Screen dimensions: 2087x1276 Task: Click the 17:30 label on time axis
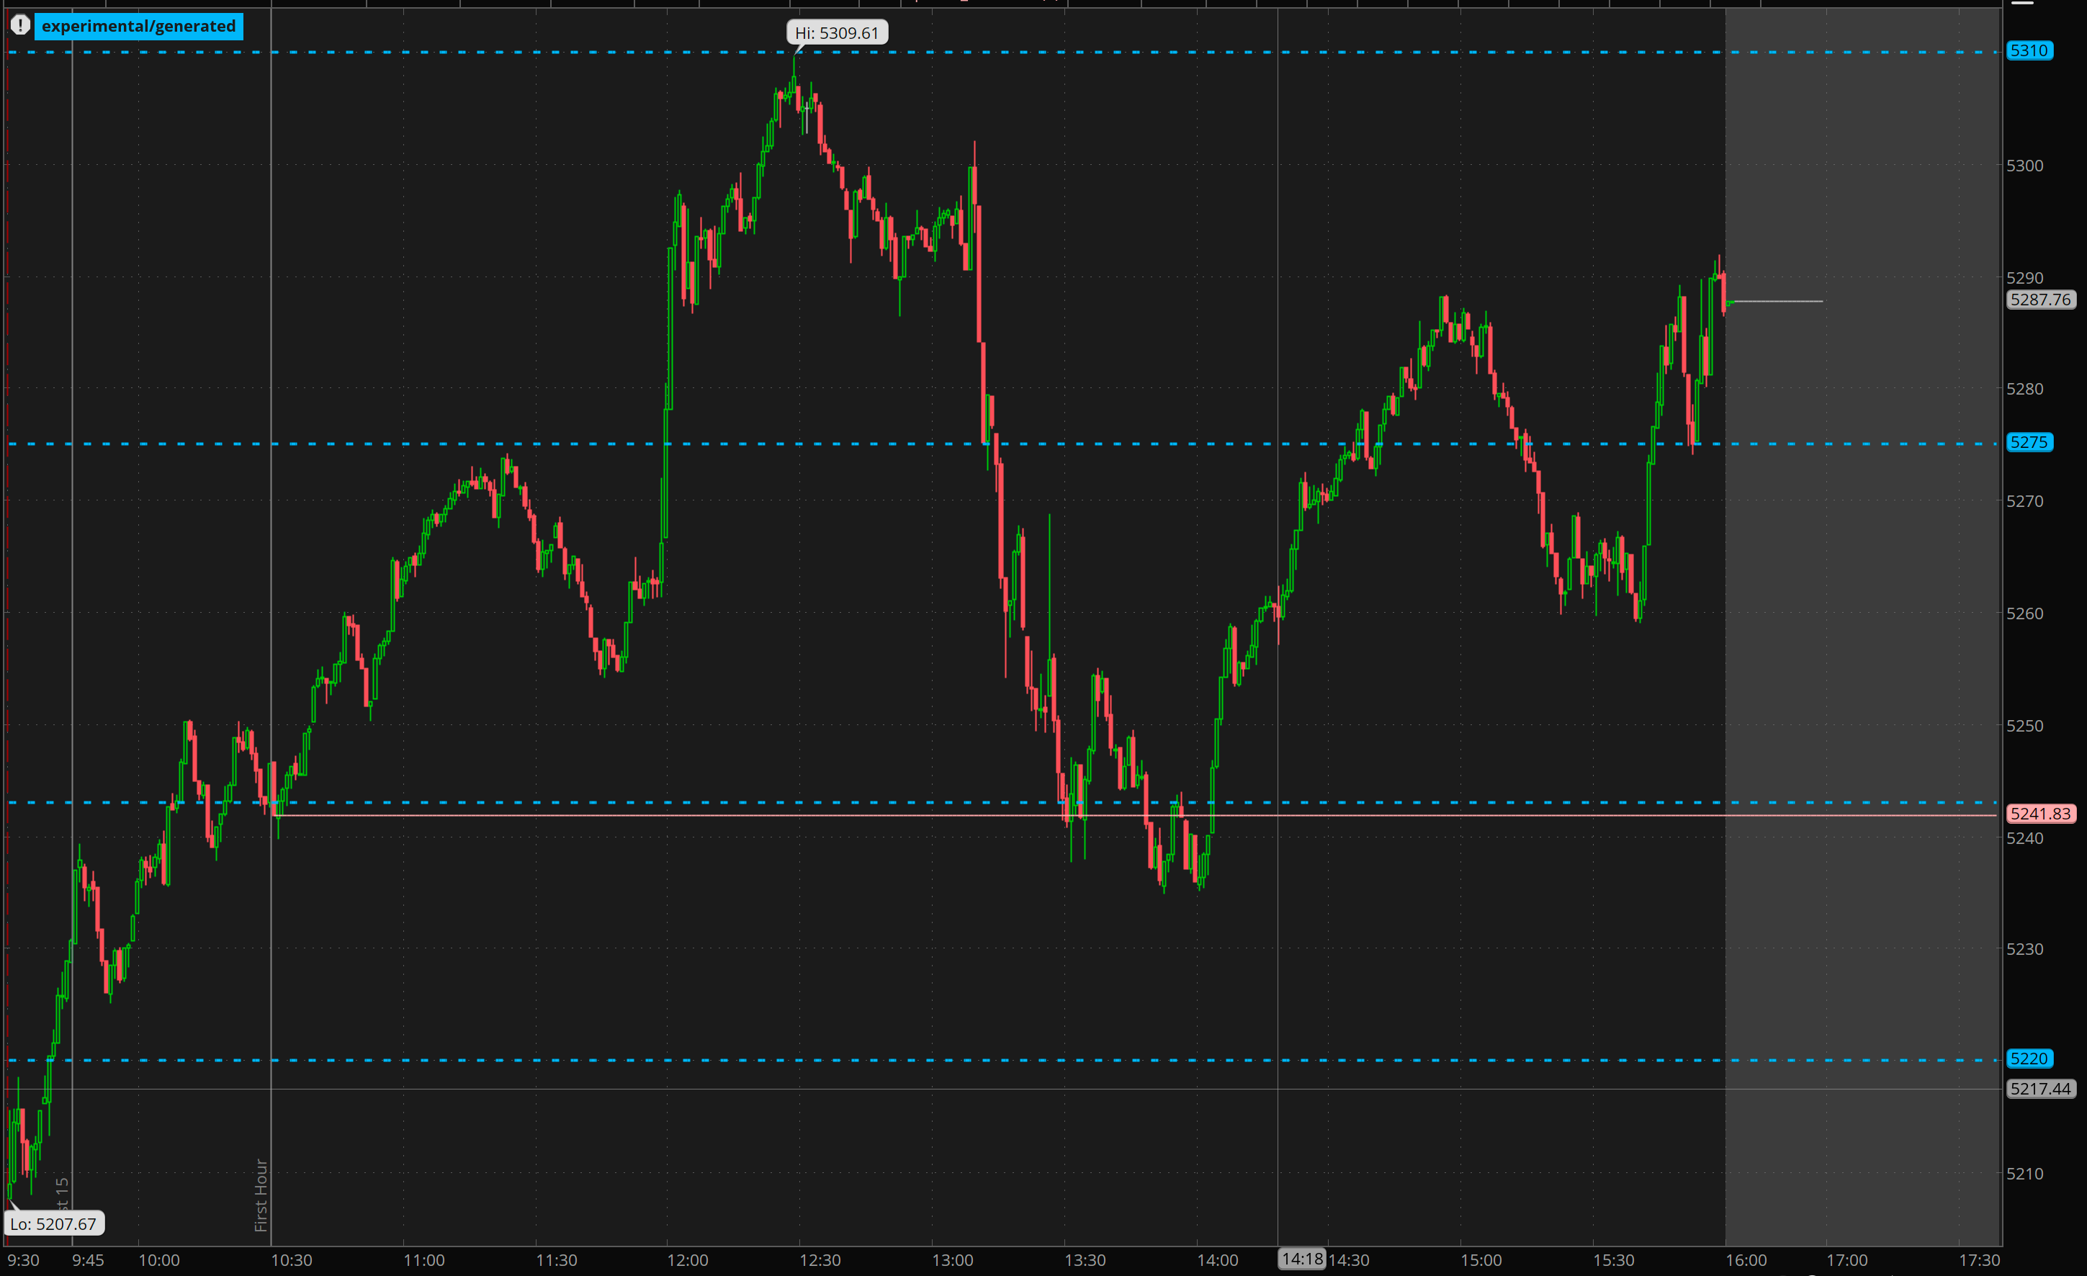[1980, 1260]
